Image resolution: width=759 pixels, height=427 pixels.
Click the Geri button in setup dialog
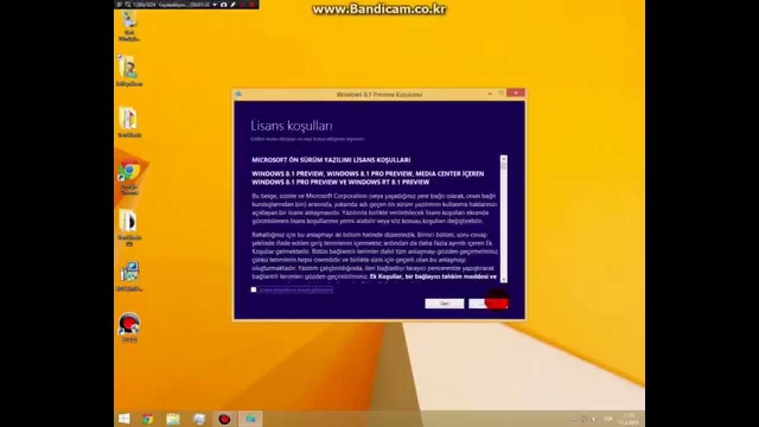tap(444, 303)
